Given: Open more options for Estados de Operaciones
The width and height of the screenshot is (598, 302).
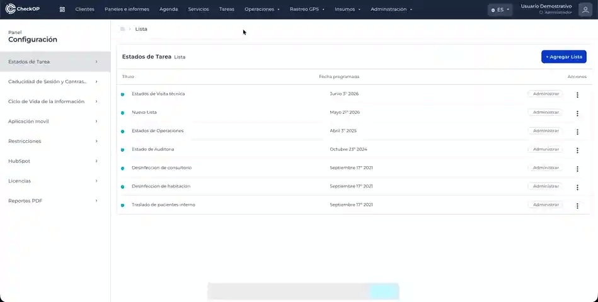Looking at the screenshot, I should pyautogui.click(x=577, y=131).
